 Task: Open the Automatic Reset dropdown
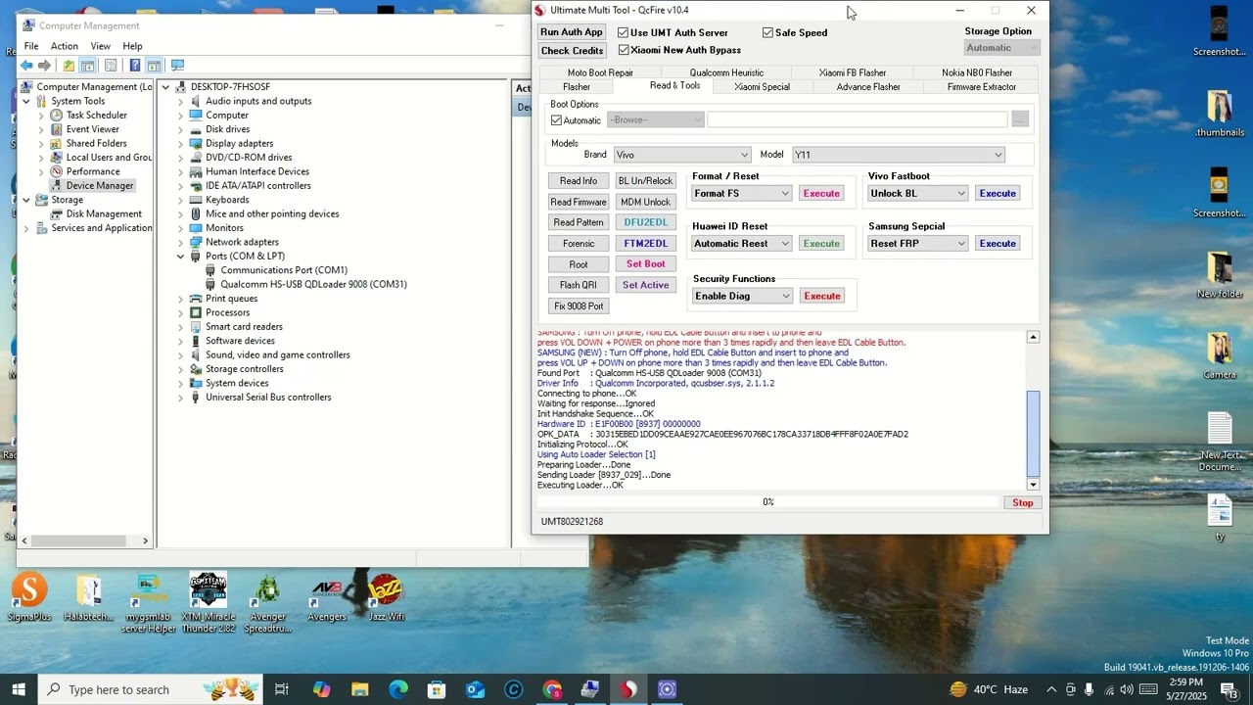click(x=741, y=244)
